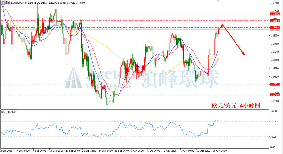Click the 2 Sep 2020 time axis label
The width and height of the screenshot is (283, 154).
(7, 151)
